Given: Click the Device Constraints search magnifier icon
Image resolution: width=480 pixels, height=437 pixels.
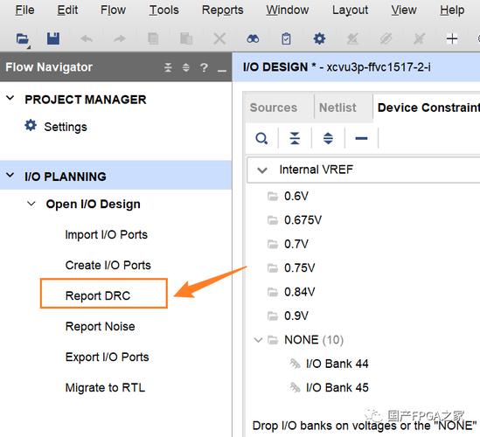Looking at the screenshot, I should click(x=261, y=138).
